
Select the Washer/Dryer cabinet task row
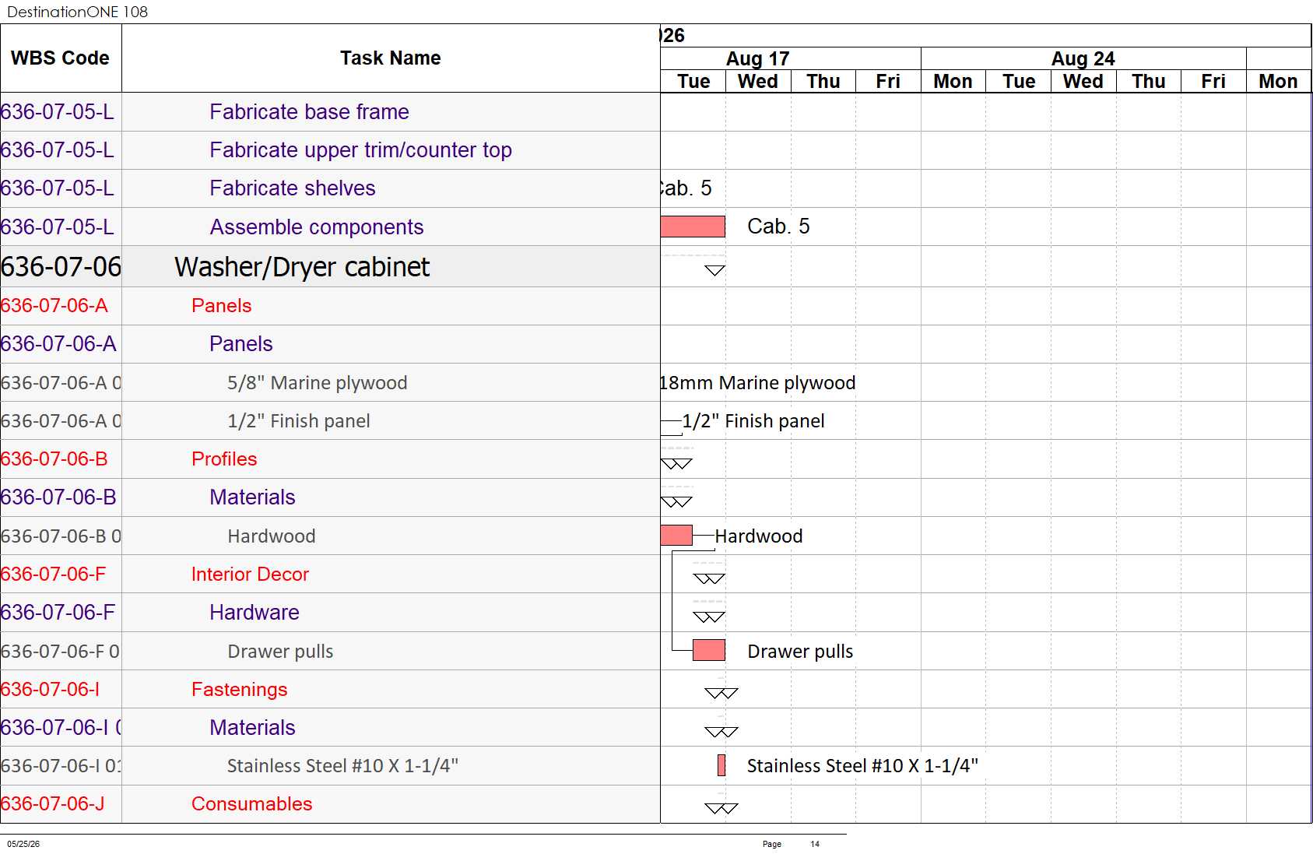(330, 267)
